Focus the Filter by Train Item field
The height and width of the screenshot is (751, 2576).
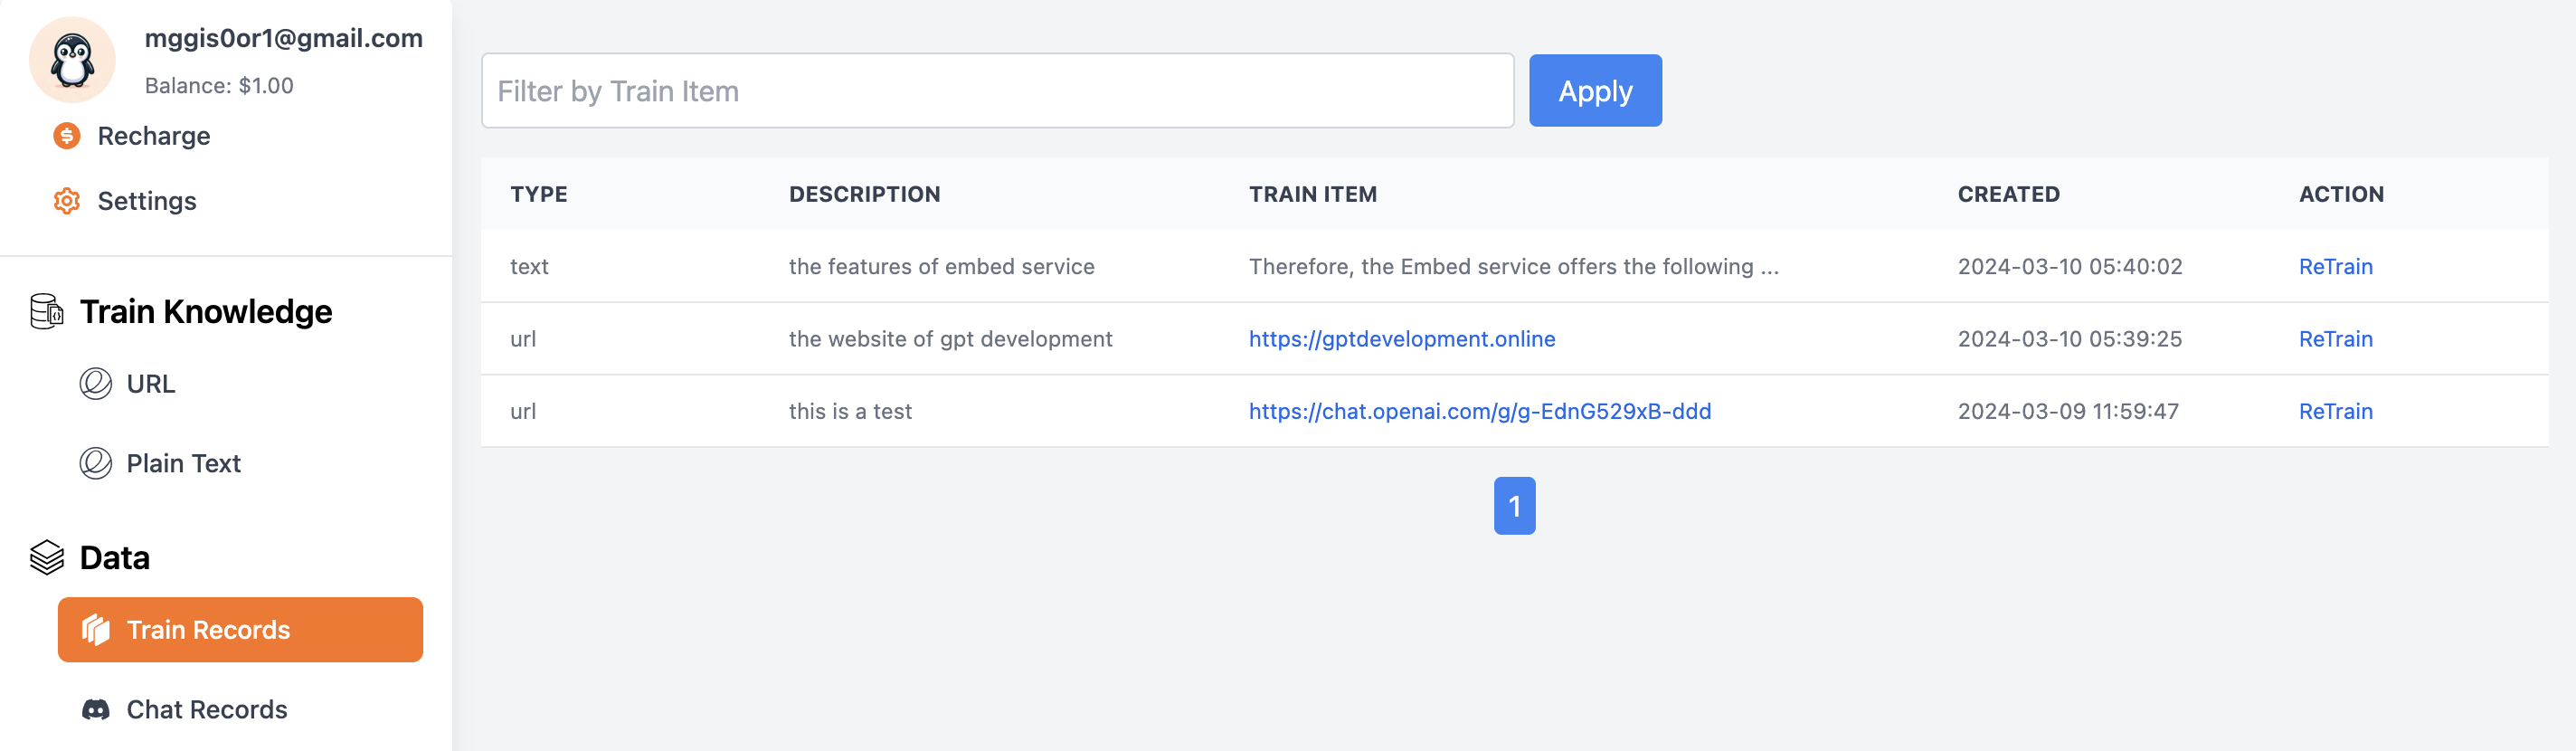click(997, 91)
